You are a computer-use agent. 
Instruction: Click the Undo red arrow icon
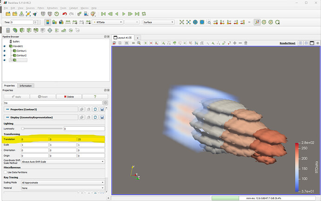(x=65, y=14)
